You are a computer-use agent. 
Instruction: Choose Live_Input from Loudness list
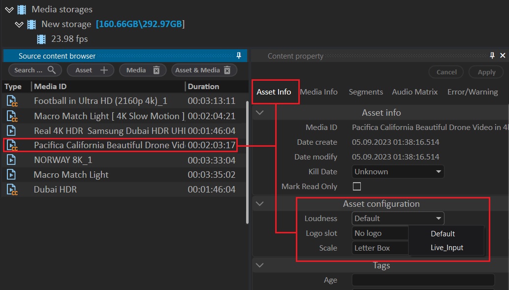446,248
